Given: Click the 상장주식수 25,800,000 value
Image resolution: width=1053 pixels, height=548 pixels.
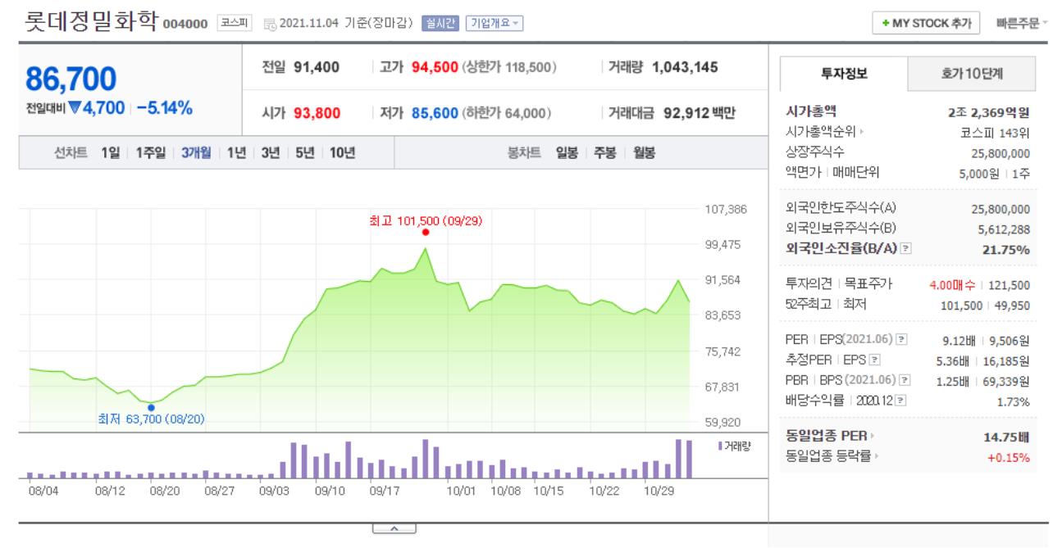Looking at the screenshot, I should pyautogui.click(x=1000, y=152).
